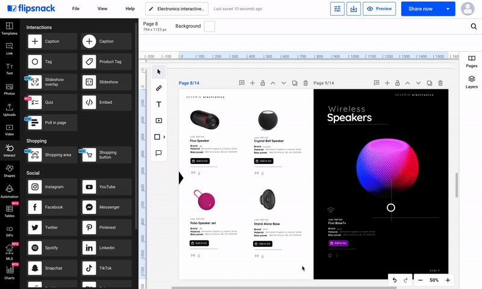Add a Spotify social element

52,248
